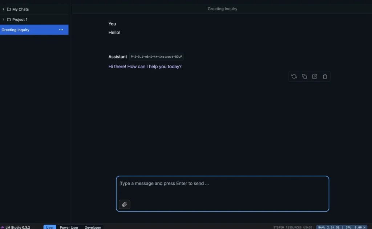Click the Project 1 folder icon
Viewport: 372px width, 229px height.
(x=9, y=20)
